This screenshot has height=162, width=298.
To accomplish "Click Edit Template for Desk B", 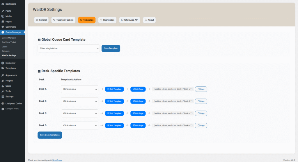I will click(114, 101).
